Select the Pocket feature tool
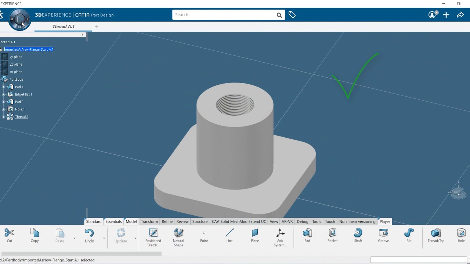This screenshot has width=470, height=264. [333, 235]
